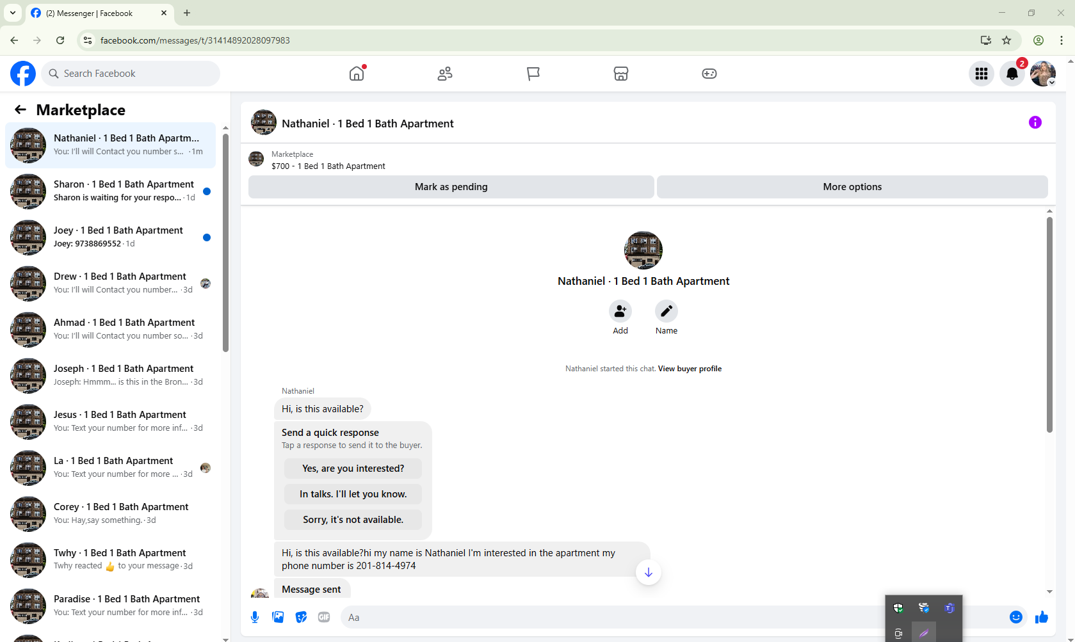Screen dimensions: 1075x642
Task: Open Twhy's apartment conversation
Action: pos(111,560)
